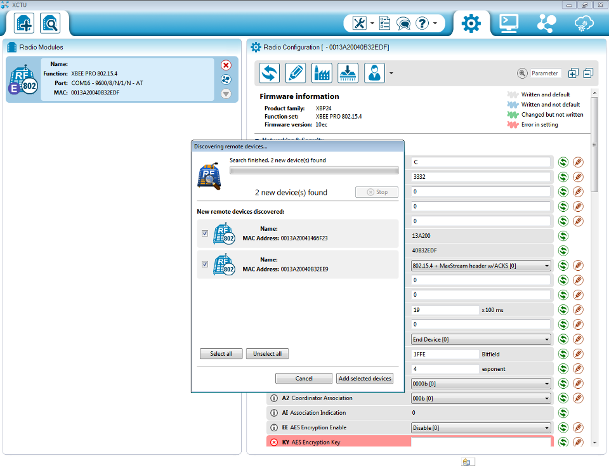The image size is (609, 468).
Task: Click the Unselect all button
Action: (267, 354)
